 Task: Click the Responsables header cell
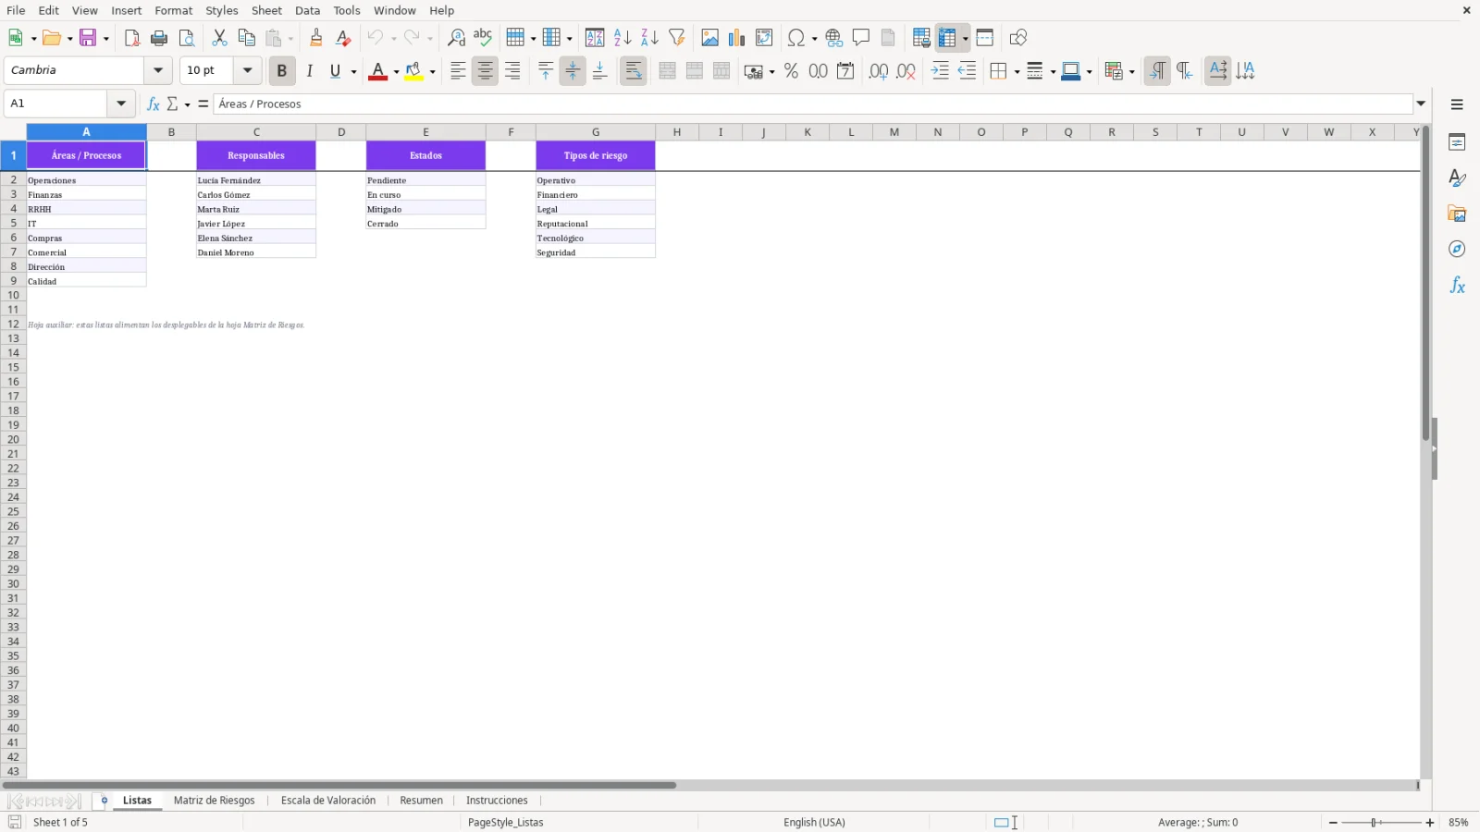pos(256,155)
